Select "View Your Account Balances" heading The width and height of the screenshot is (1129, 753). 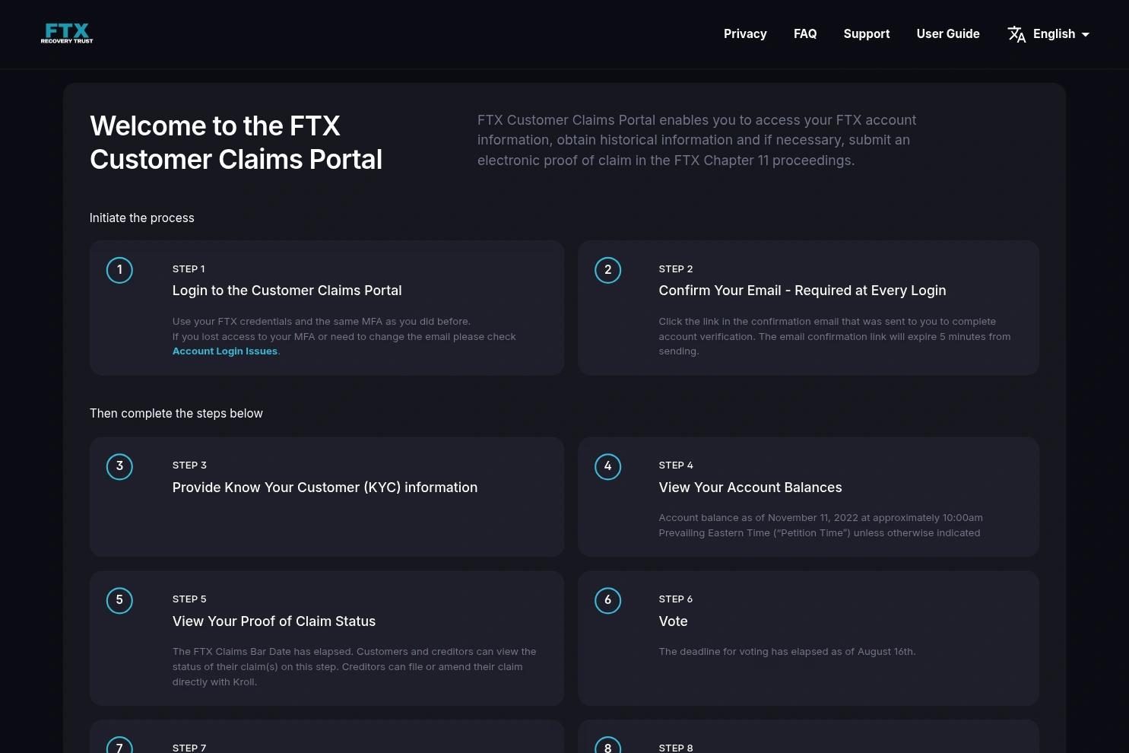pyautogui.click(x=750, y=488)
